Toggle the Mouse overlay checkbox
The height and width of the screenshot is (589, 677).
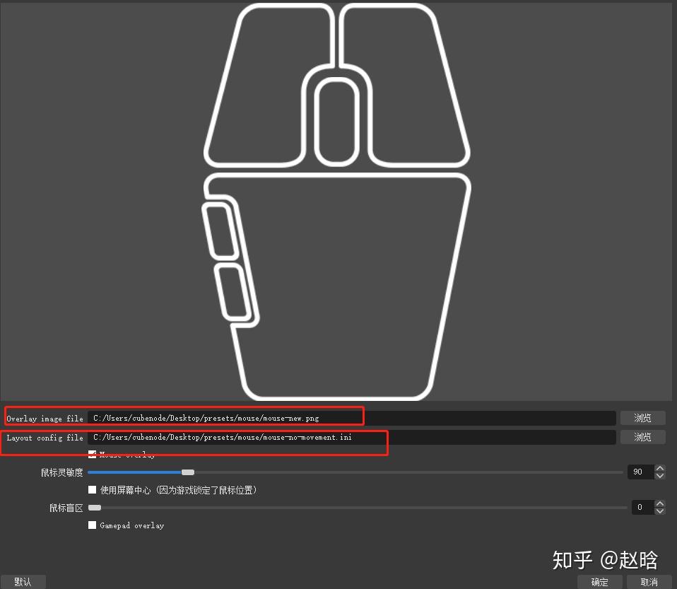(x=92, y=454)
